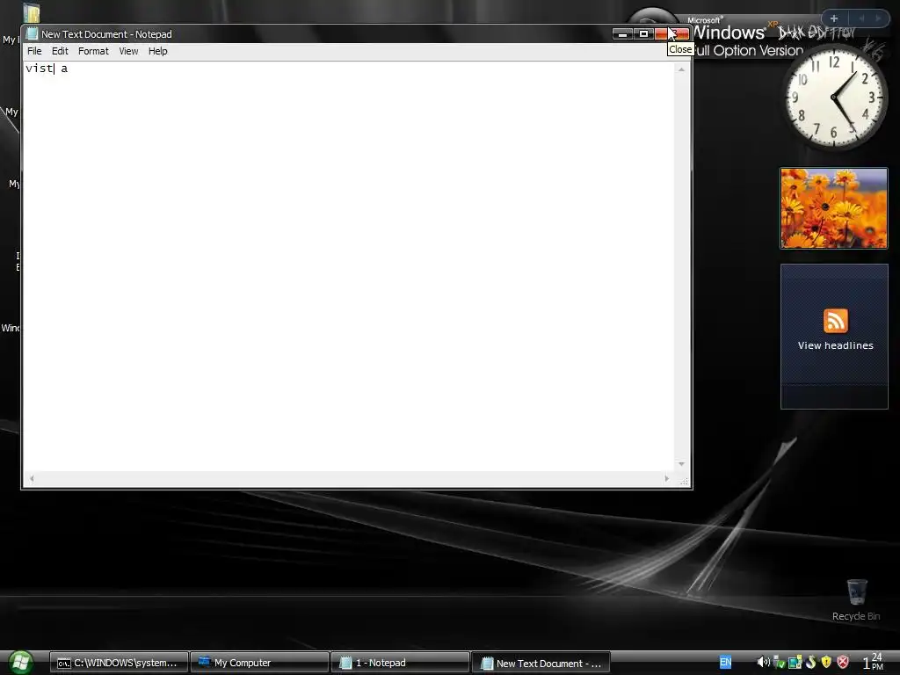900x675 pixels.
Task: Click inside the Notepad text area
Action: (x=348, y=266)
